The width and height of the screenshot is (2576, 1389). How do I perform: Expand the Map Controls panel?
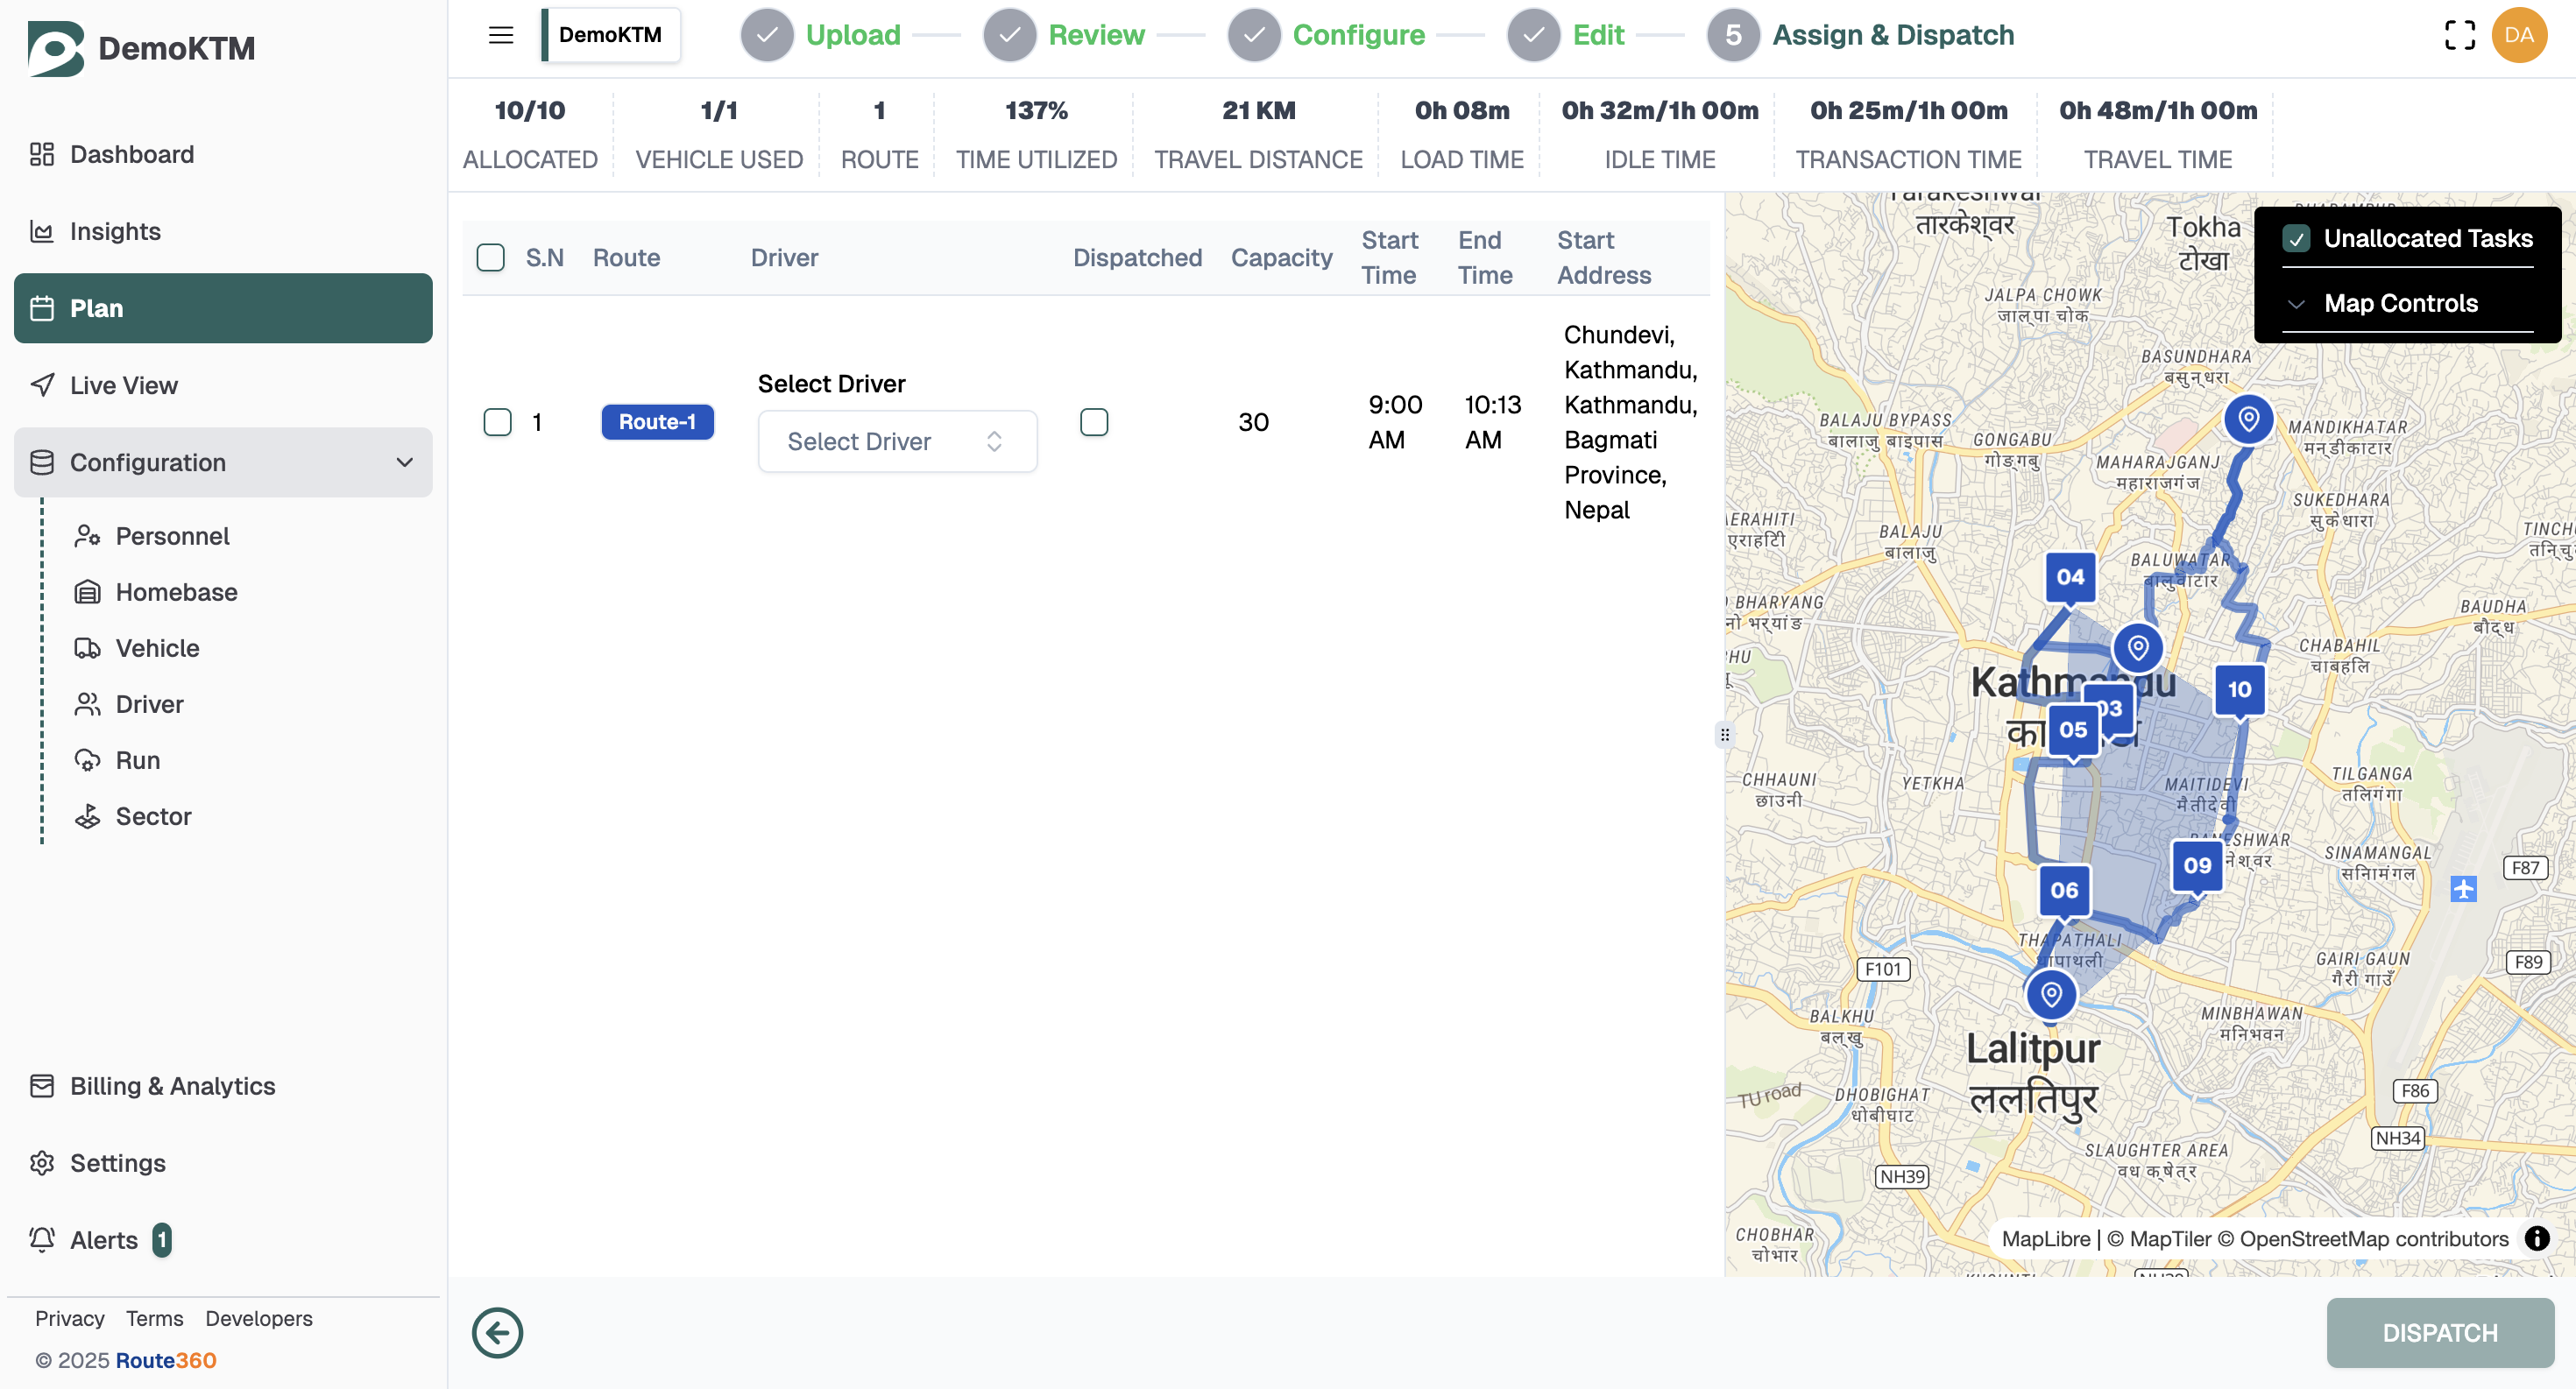click(x=2400, y=303)
